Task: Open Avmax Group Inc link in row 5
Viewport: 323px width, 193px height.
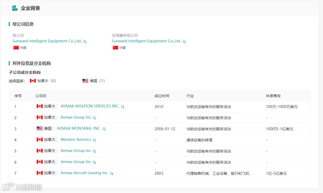Action: [x=76, y=151]
